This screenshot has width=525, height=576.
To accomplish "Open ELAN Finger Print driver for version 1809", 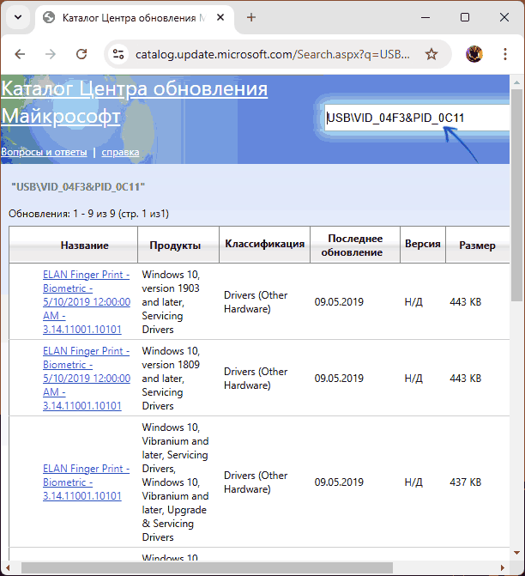I will (x=87, y=379).
